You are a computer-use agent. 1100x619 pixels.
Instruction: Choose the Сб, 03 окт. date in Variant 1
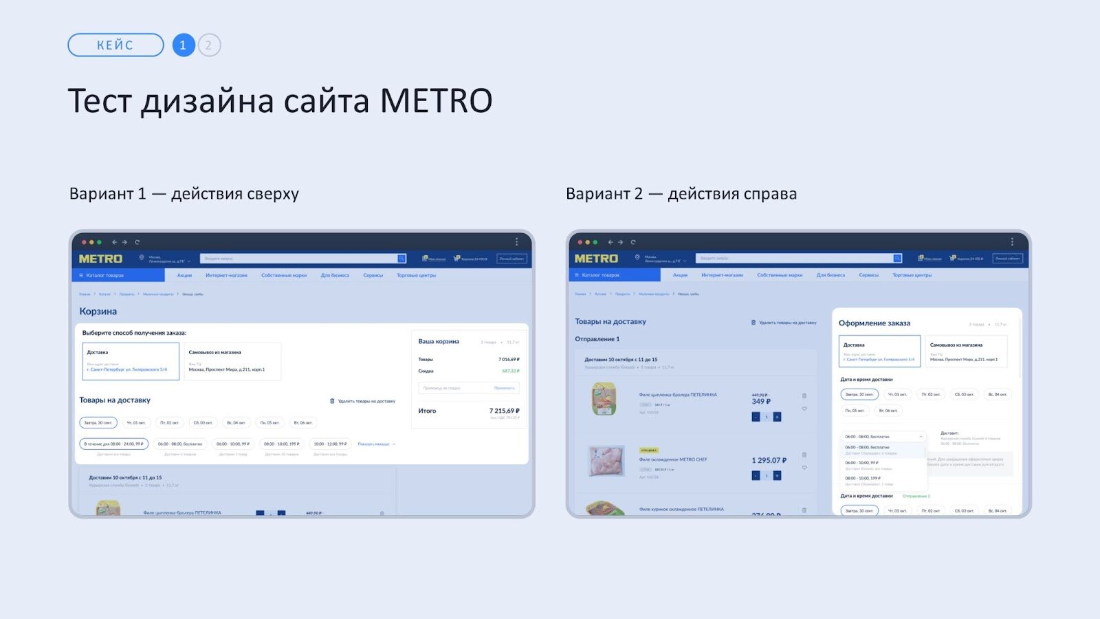pyautogui.click(x=203, y=422)
